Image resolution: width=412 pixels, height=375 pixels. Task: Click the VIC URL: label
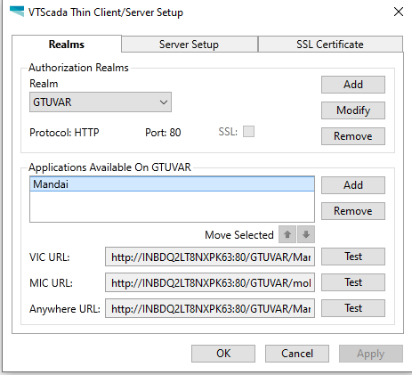pyautogui.click(x=50, y=257)
